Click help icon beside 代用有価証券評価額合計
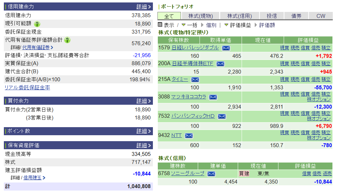The width and height of the screenshot is (337, 193). click(68, 40)
